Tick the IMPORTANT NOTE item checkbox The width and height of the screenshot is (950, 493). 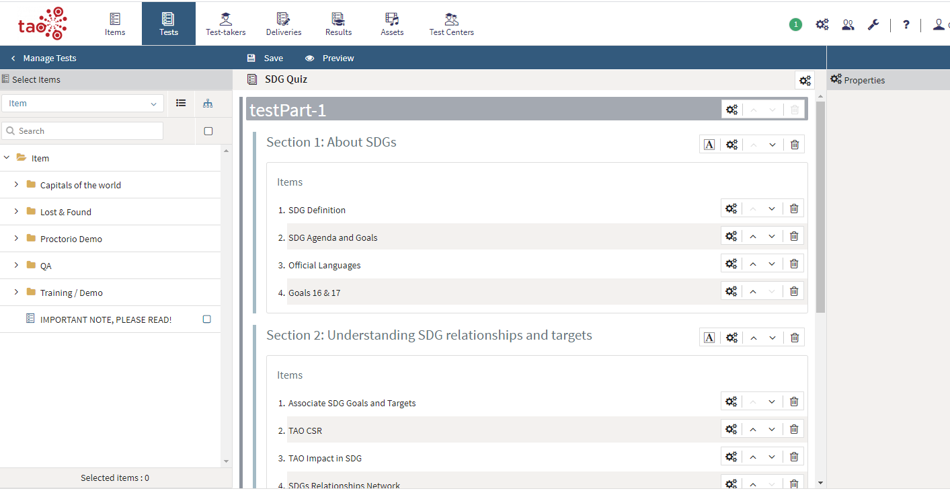click(x=207, y=319)
